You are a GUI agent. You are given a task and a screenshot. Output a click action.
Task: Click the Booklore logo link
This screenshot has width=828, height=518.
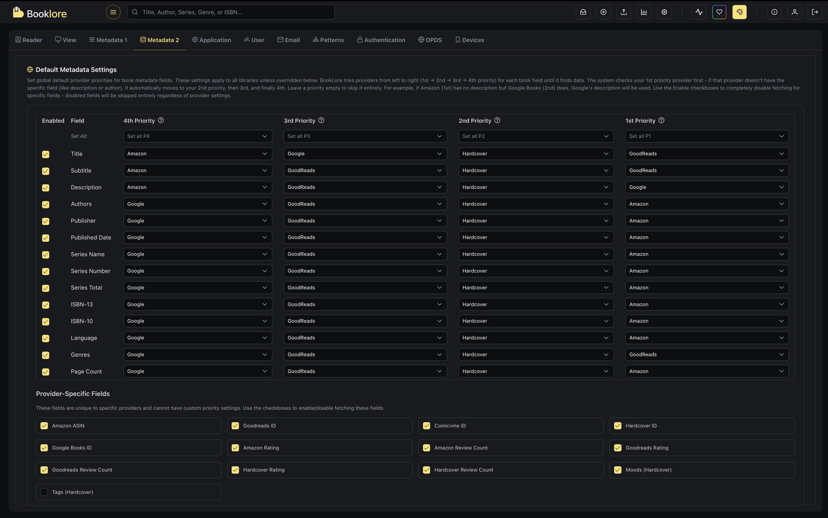40,12
